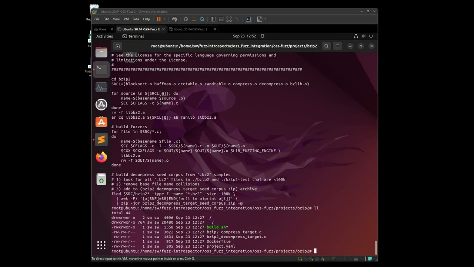This screenshot has width=474, height=267.
Task: Open the Trash from the dock
Action: [x=101, y=179]
